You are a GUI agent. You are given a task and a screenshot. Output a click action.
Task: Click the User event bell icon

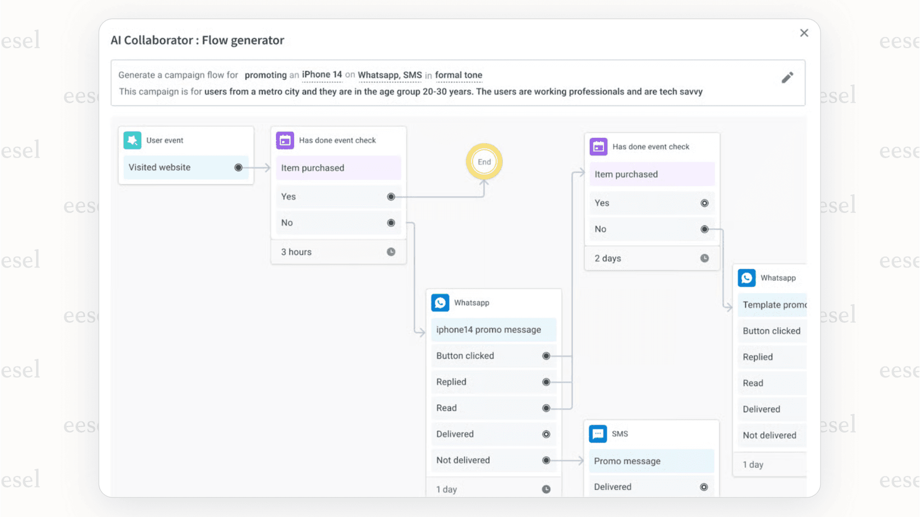point(132,140)
